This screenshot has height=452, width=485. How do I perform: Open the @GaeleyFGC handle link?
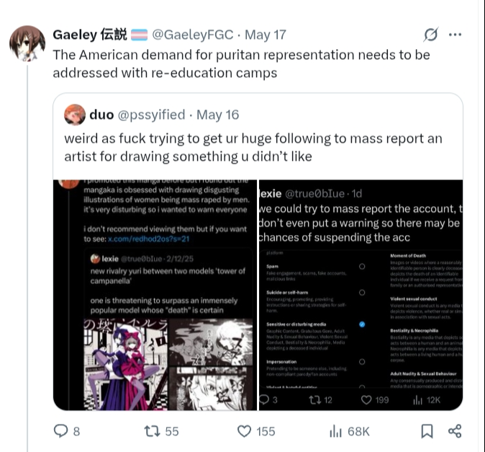tap(192, 35)
